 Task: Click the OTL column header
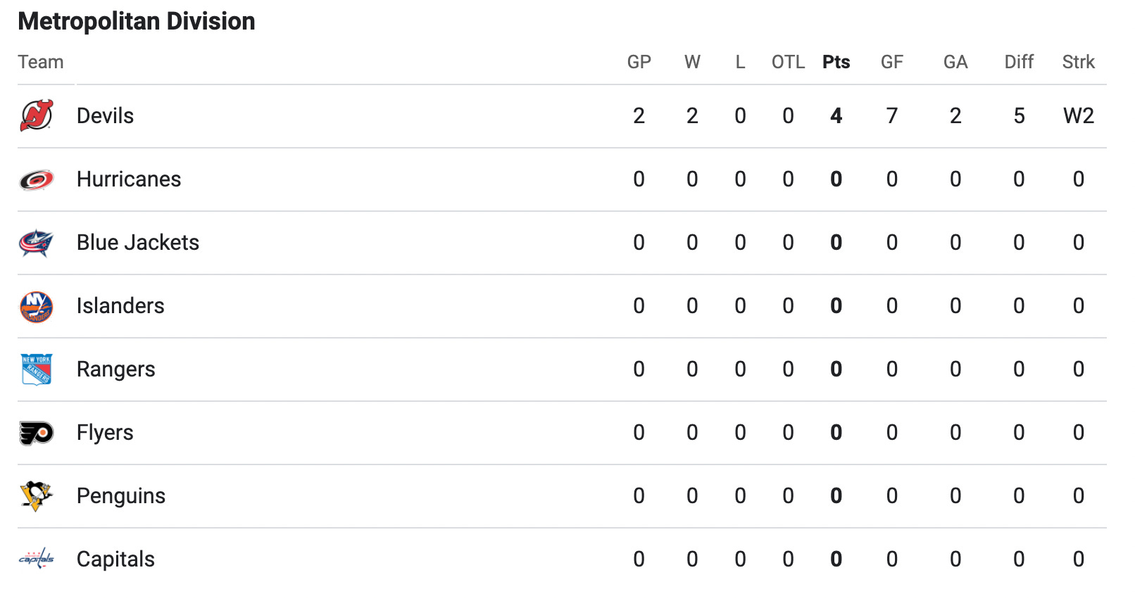point(788,62)
